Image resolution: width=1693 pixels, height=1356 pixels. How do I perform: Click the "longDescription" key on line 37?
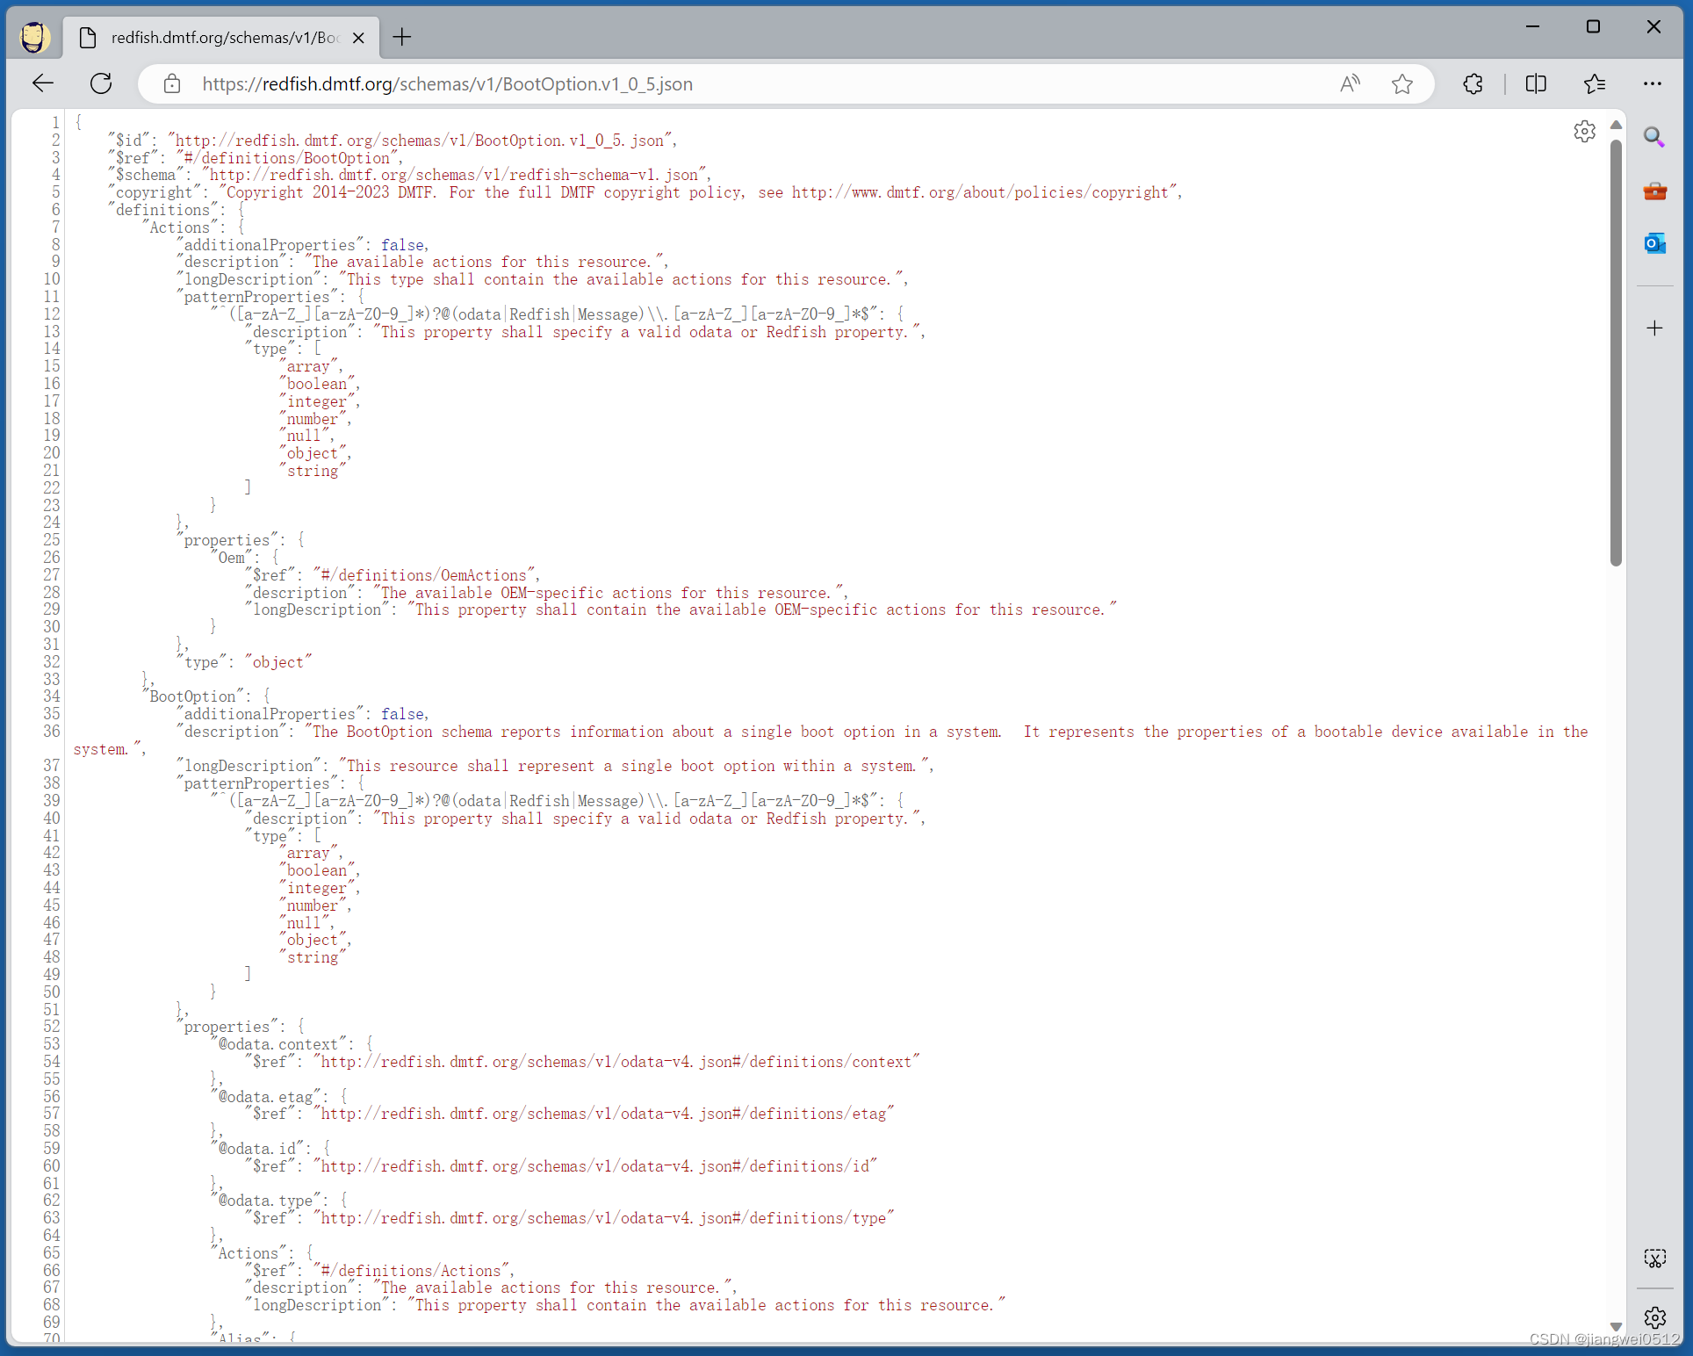tap(248, 766)
